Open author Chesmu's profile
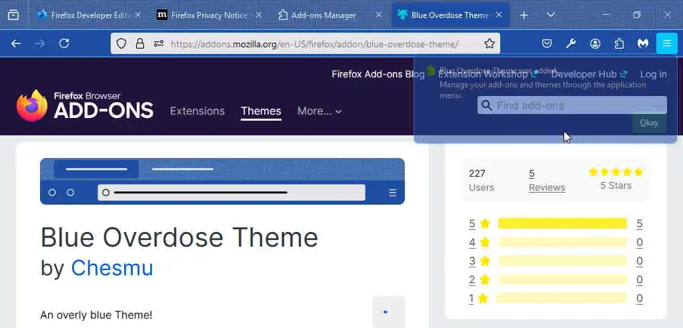 coord(112,268)
